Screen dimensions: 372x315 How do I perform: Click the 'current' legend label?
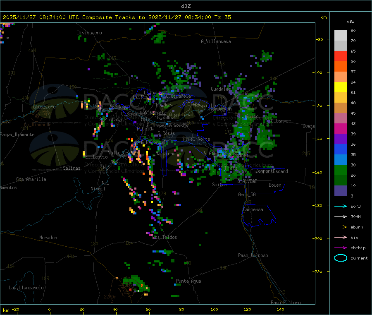pos(359,258)
